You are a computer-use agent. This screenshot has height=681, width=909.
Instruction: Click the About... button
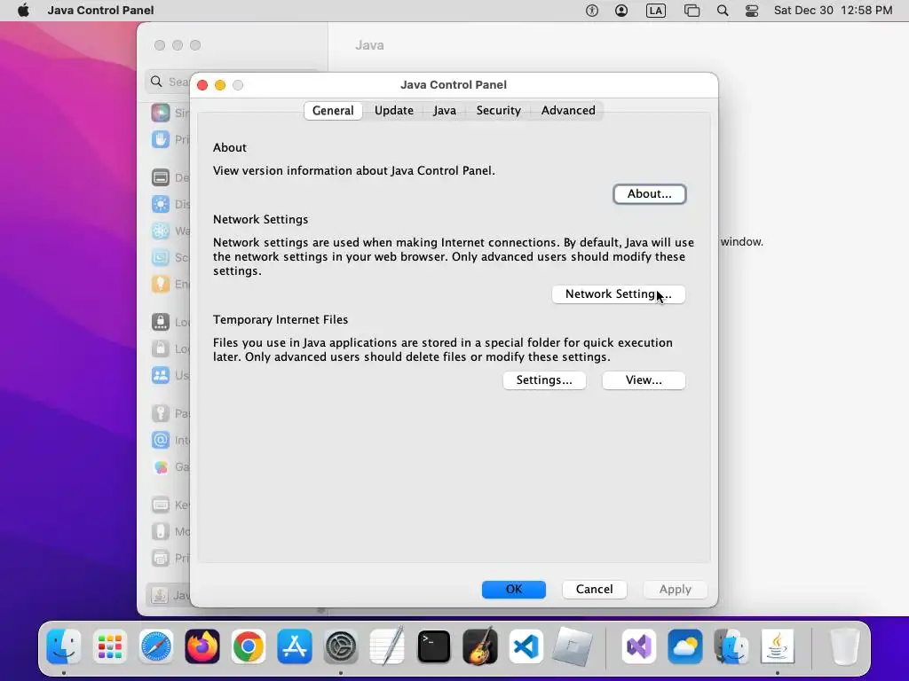click(649, 194)
